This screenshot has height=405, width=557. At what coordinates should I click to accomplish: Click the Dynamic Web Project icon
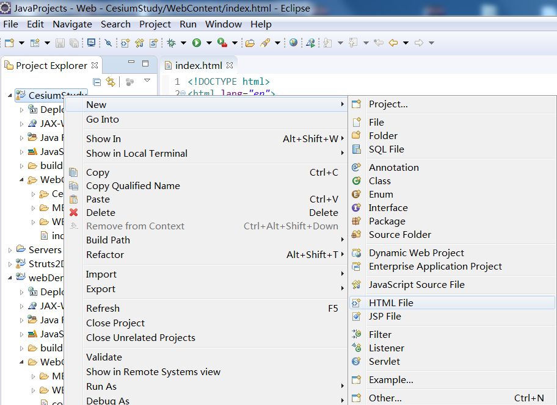[x=356, y=253]
